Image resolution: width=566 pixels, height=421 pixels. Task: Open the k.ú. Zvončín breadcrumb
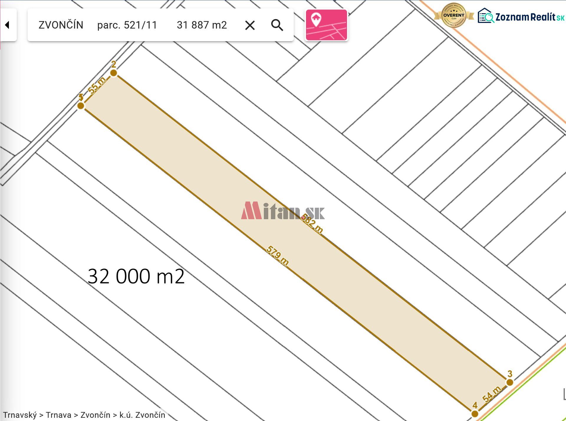142,415
